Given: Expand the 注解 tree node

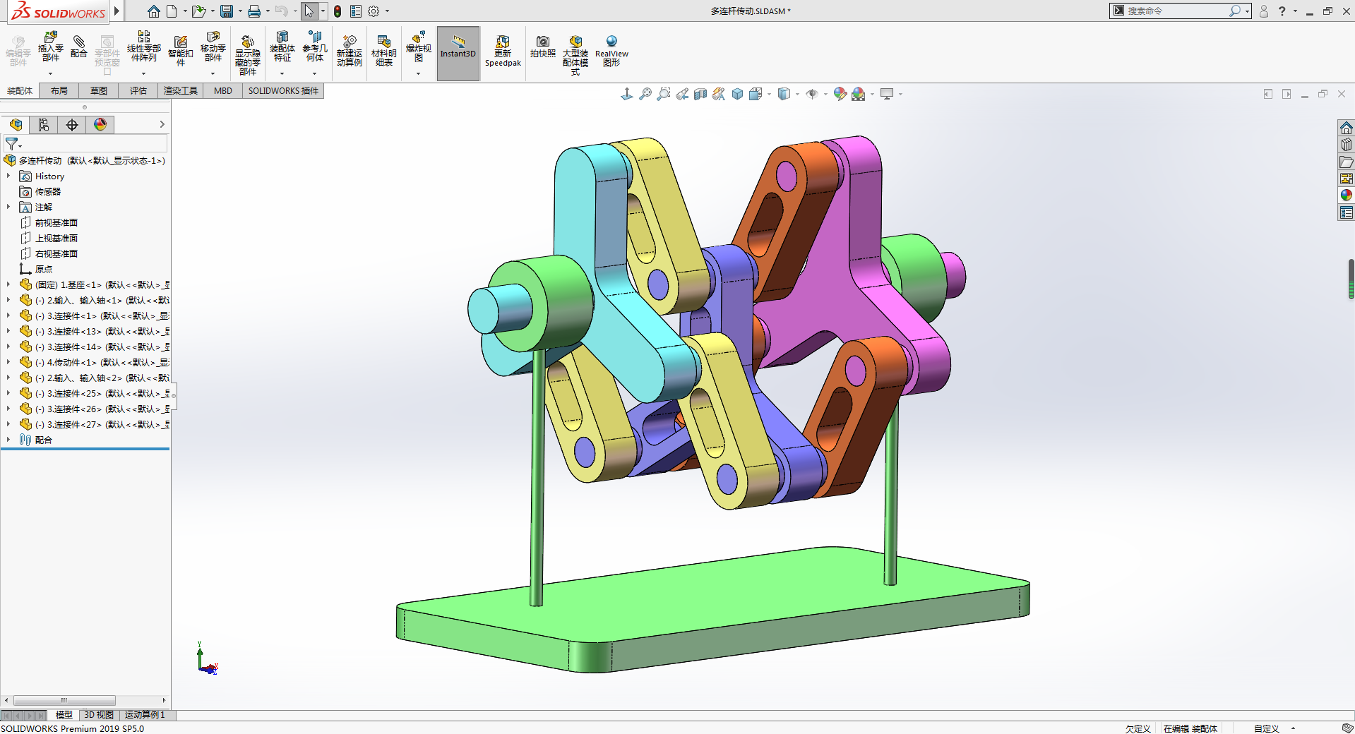Looking at the screenshot, I should (8, 207).
